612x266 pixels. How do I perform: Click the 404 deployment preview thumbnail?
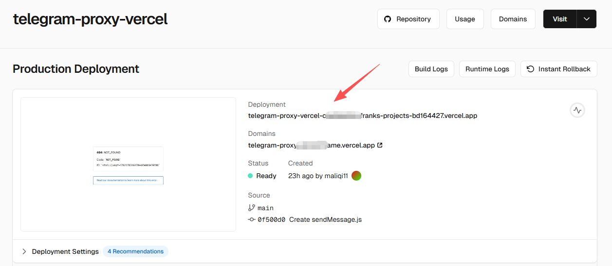(128, 165)
